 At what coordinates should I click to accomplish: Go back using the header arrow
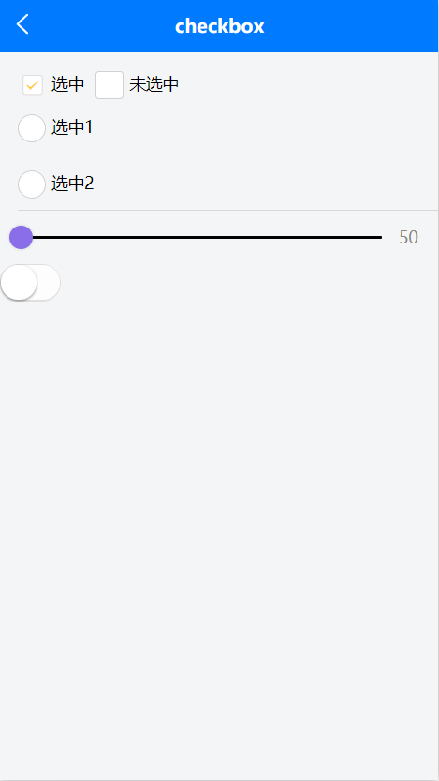click(x=22, y=24)
